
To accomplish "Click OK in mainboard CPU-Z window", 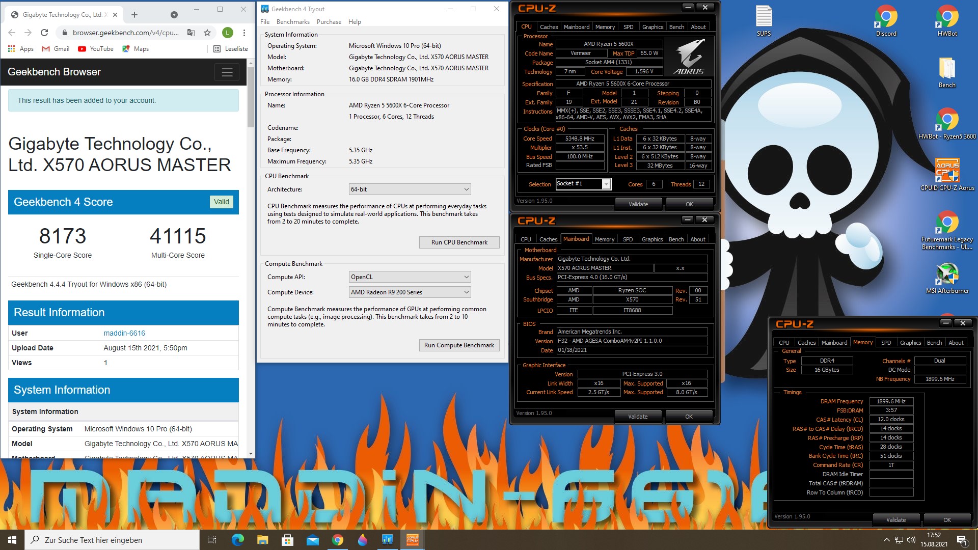I will pos(689,417).
